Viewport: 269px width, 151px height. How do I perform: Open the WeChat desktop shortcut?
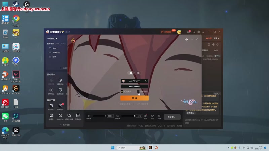[x=5, y=117]
